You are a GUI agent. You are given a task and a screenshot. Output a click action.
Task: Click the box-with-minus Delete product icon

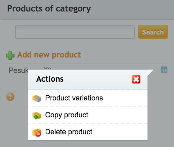pos(37,132)
